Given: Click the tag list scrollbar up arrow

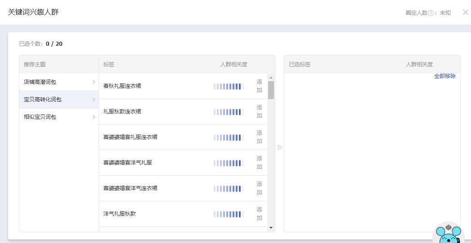Looking at the screenshot, I should pyautogui.click(x=271, y=78).
